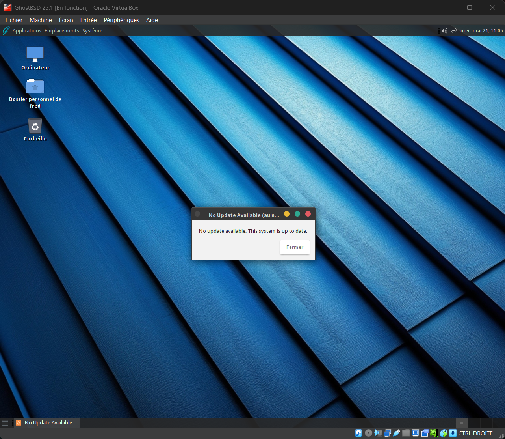Click the green maximize button of the update dialog
The height and width of the screenshot is (439, 505).
click(x=297, y=214)
